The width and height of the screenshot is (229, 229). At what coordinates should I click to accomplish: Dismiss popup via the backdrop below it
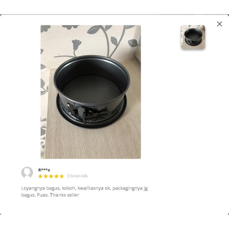(x=115, y=222)
